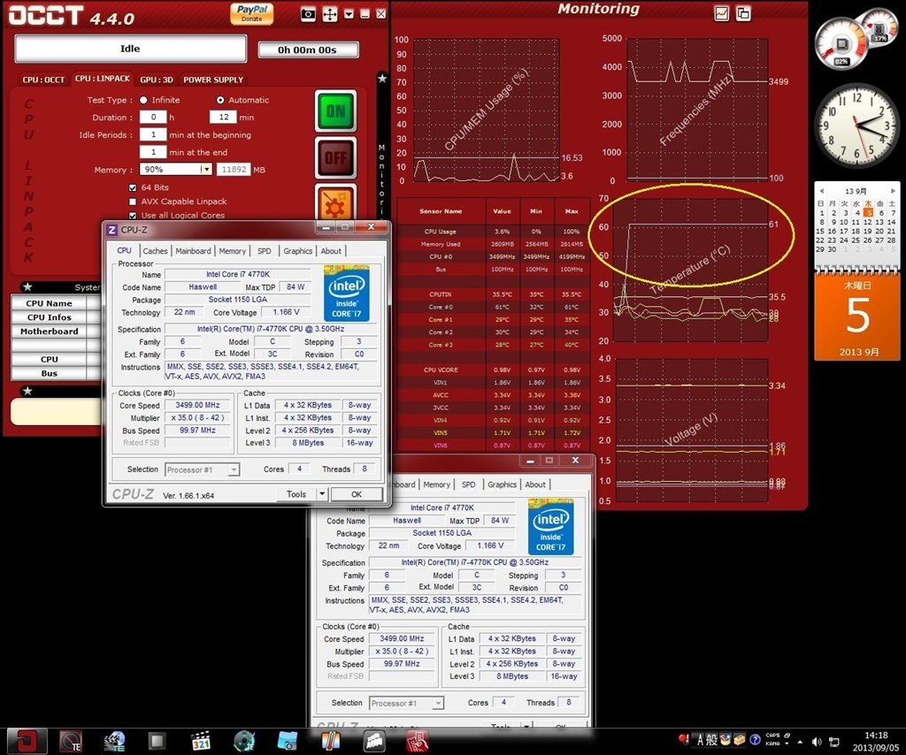Open the taskbar folder with camera icon
This screenshot has height=755, width=906.
click(x=288, y=741)
